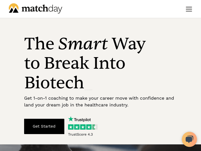
Task: Click the second Trustpilot rating star
Action: coord(77,127)
